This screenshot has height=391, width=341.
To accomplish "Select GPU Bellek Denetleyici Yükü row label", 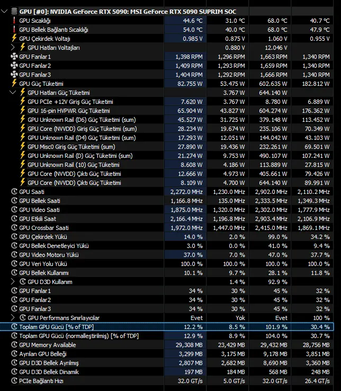I will [x=54, y=246].
